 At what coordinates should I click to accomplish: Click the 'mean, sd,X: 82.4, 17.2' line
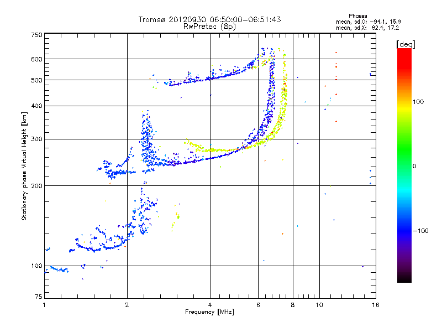tap(367, 28)
